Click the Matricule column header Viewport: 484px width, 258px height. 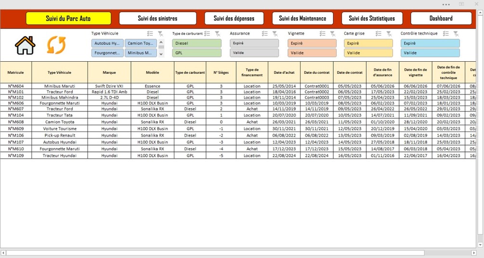click(16, 72)
